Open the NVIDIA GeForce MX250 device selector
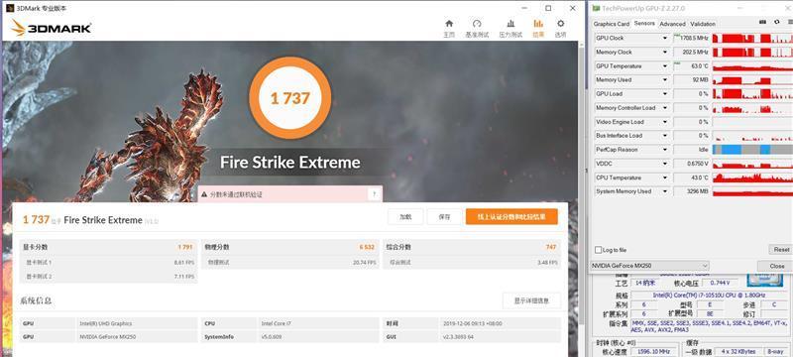This screenshot has width=793, height=357. pyautogui.click(x=650, y=266)
